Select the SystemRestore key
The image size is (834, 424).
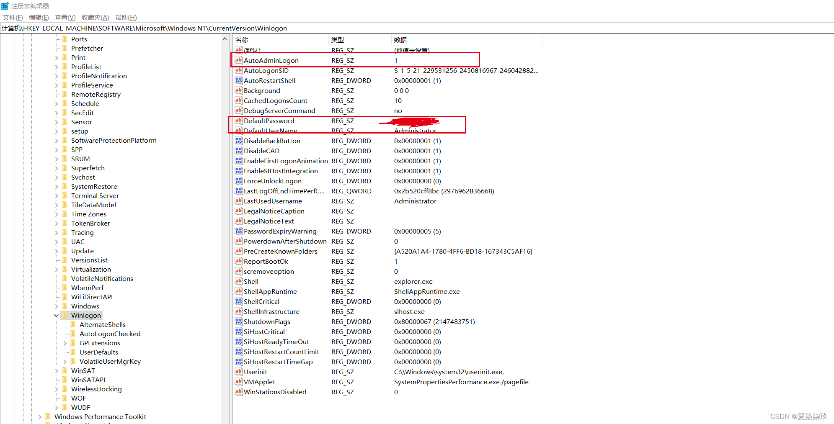pos(94,186)
